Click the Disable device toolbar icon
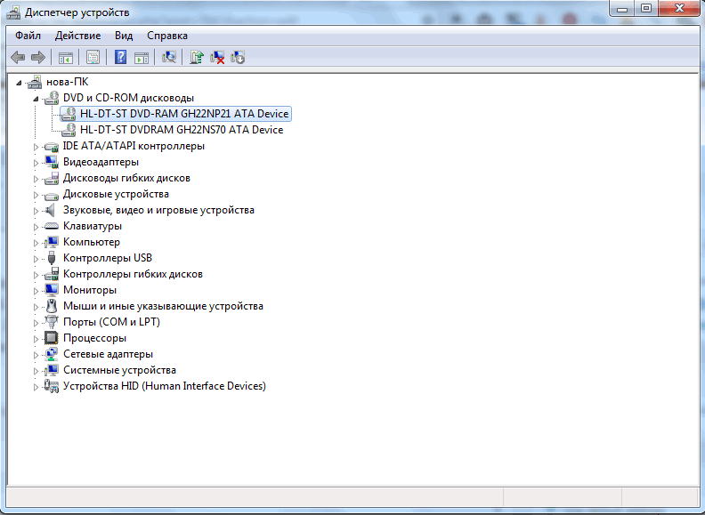 click(238, 58)
